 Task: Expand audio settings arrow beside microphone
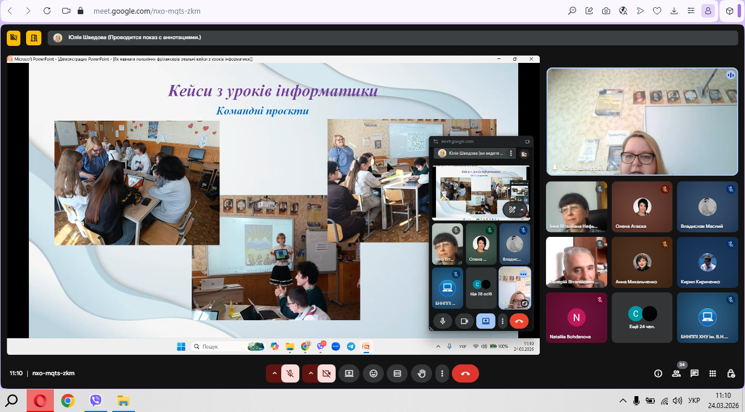(x=274, y=373)
